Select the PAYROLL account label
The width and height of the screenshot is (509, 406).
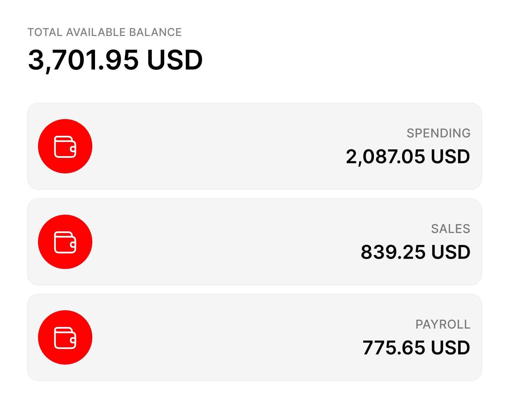click(443, 325)
